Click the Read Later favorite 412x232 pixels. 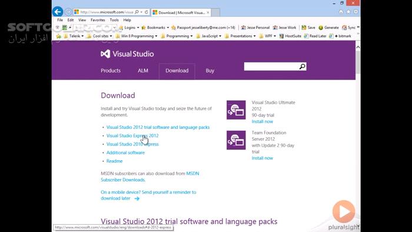pyautogui.click(x=315, y=37)
